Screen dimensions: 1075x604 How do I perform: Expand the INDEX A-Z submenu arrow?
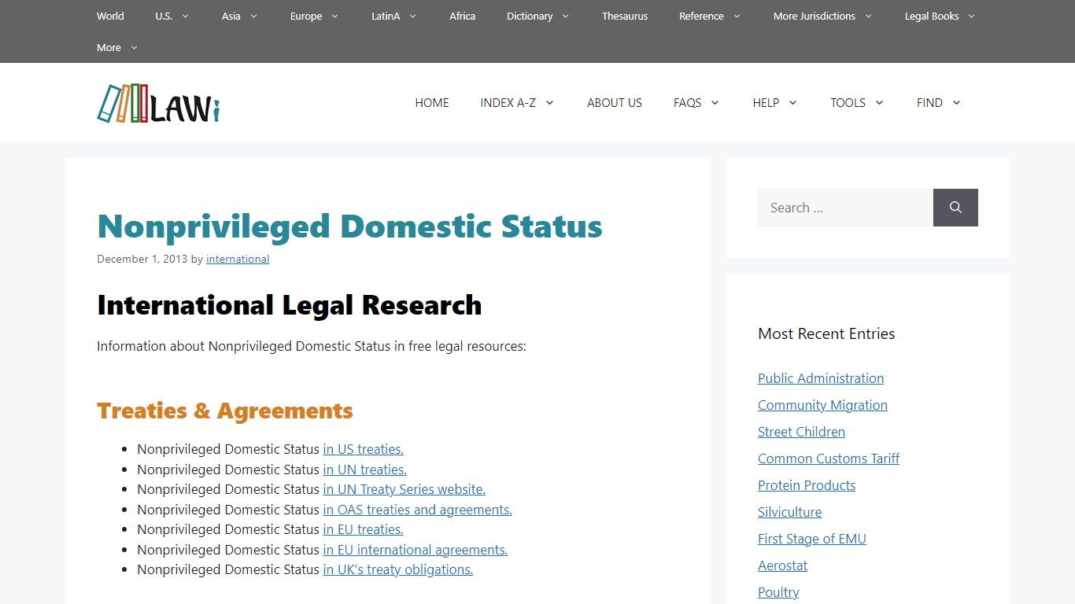(x=549, y=102)
